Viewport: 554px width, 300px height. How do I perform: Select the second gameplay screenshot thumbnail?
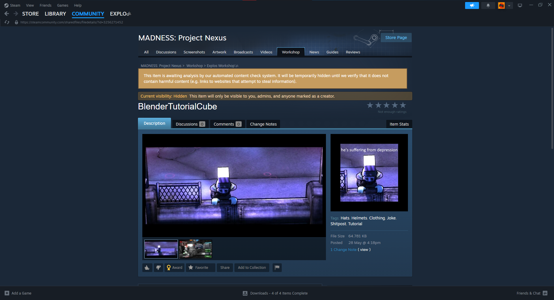click(195, 249)
